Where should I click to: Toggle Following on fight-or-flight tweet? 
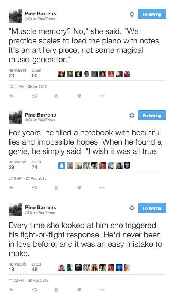pos(152,208)
